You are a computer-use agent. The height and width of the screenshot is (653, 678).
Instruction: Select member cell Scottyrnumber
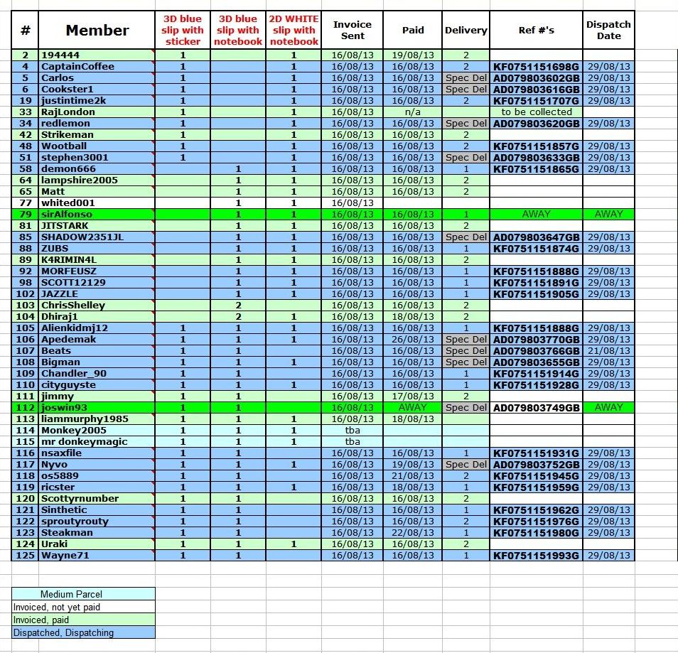click(97, 499)
